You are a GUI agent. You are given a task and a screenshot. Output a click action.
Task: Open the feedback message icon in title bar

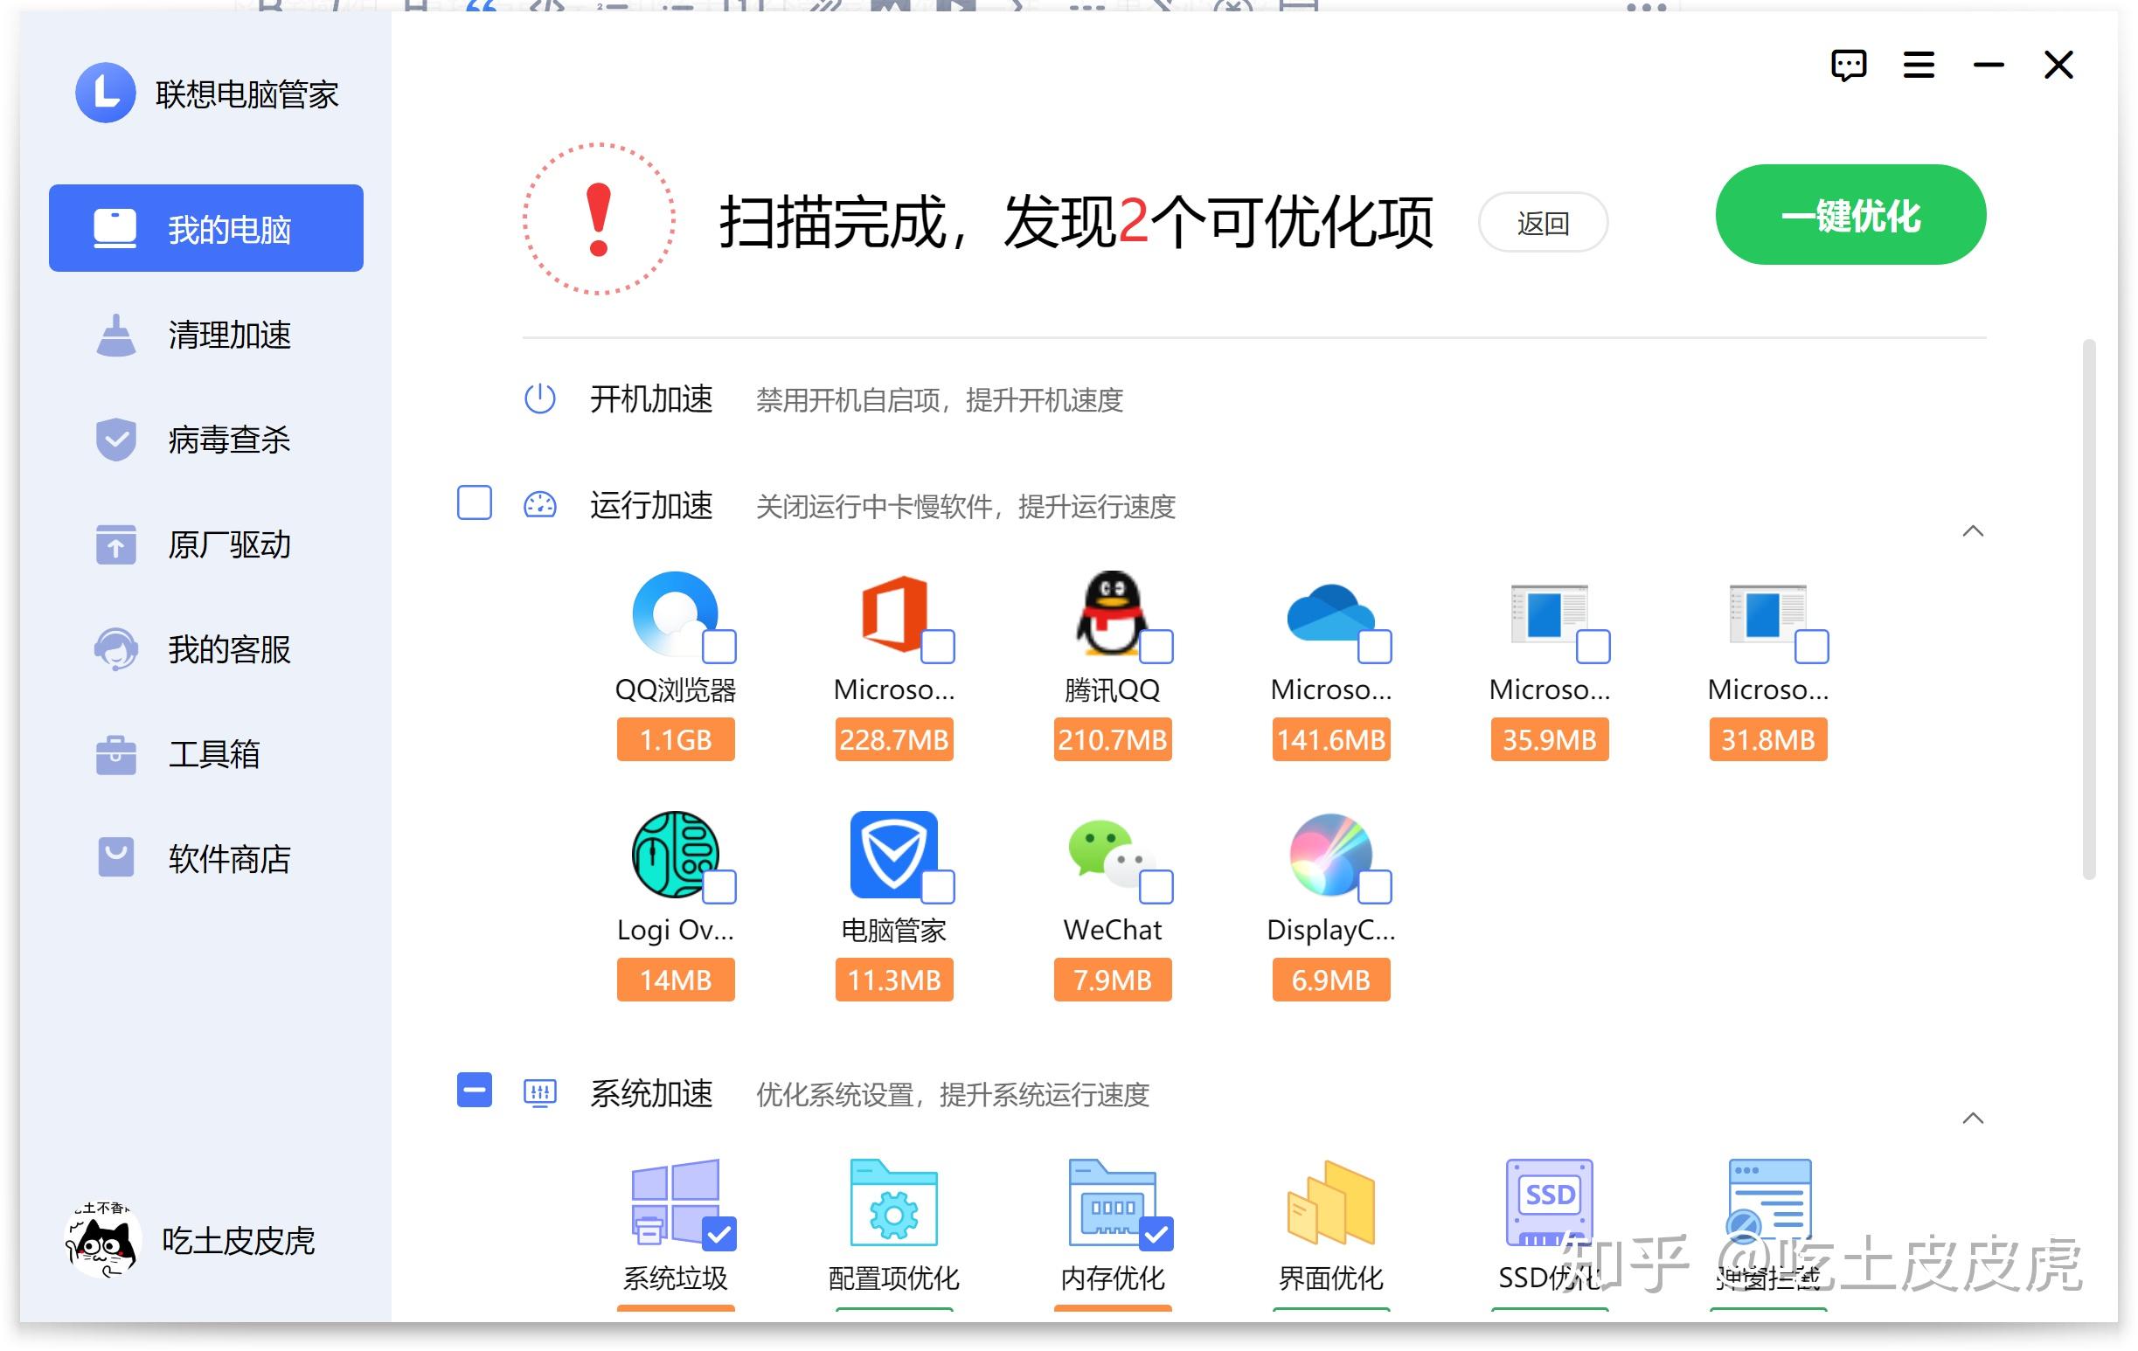(1849, 65)
